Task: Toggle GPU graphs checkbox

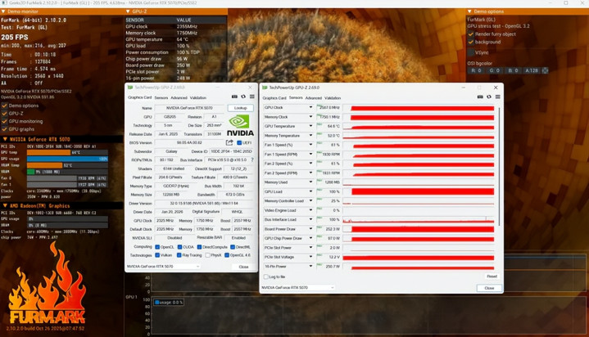Action: [5, 129]
